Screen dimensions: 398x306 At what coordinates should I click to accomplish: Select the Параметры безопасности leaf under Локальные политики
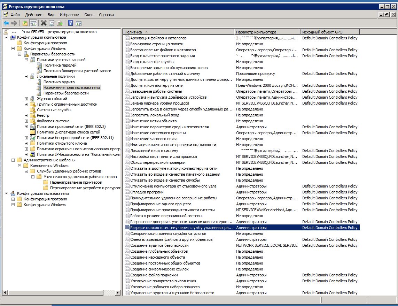pyautogui.click(x=66, y=93)
